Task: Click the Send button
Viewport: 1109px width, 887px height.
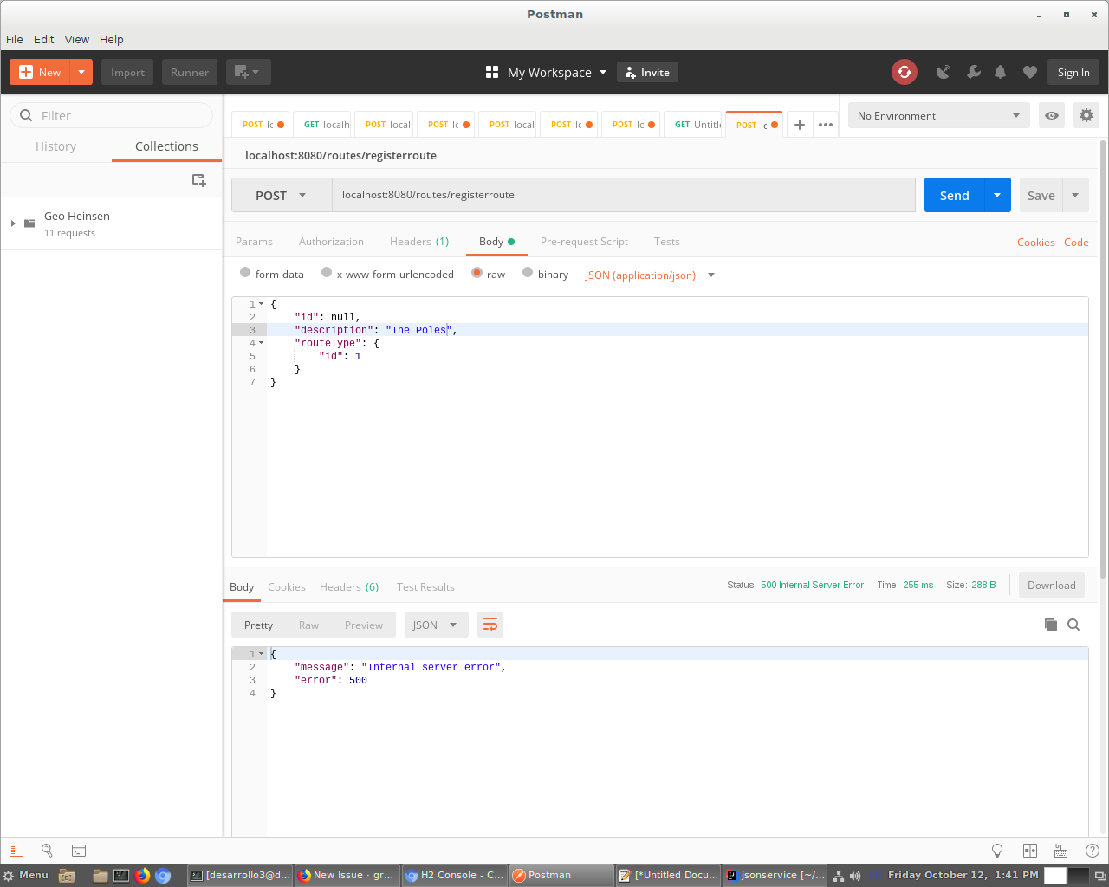Action: click(x=955, y=195)
